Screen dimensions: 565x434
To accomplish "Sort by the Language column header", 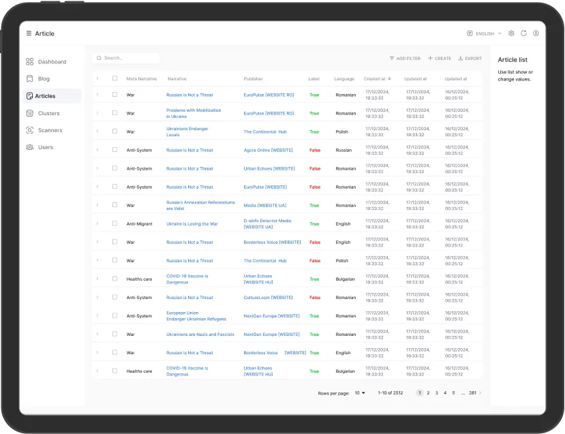I will pyautogui.click(x=344, y=79).
